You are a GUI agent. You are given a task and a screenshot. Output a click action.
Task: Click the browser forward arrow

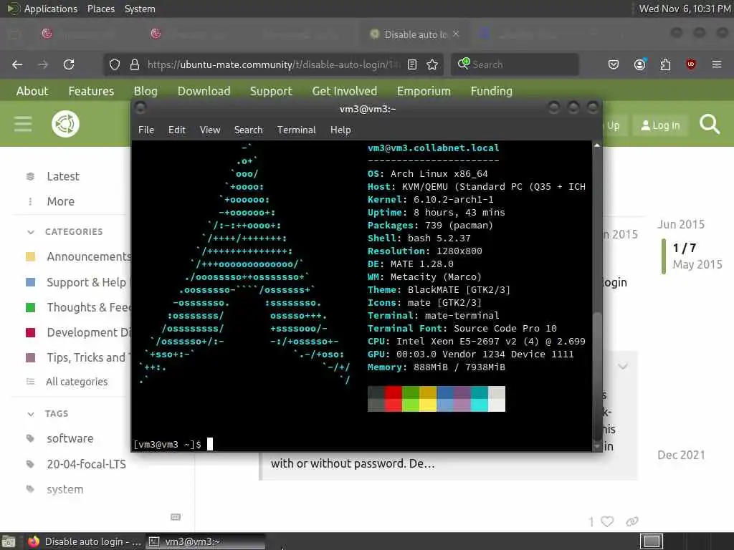[43, 64]
